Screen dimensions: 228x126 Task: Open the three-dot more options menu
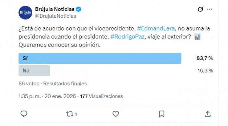210,9
